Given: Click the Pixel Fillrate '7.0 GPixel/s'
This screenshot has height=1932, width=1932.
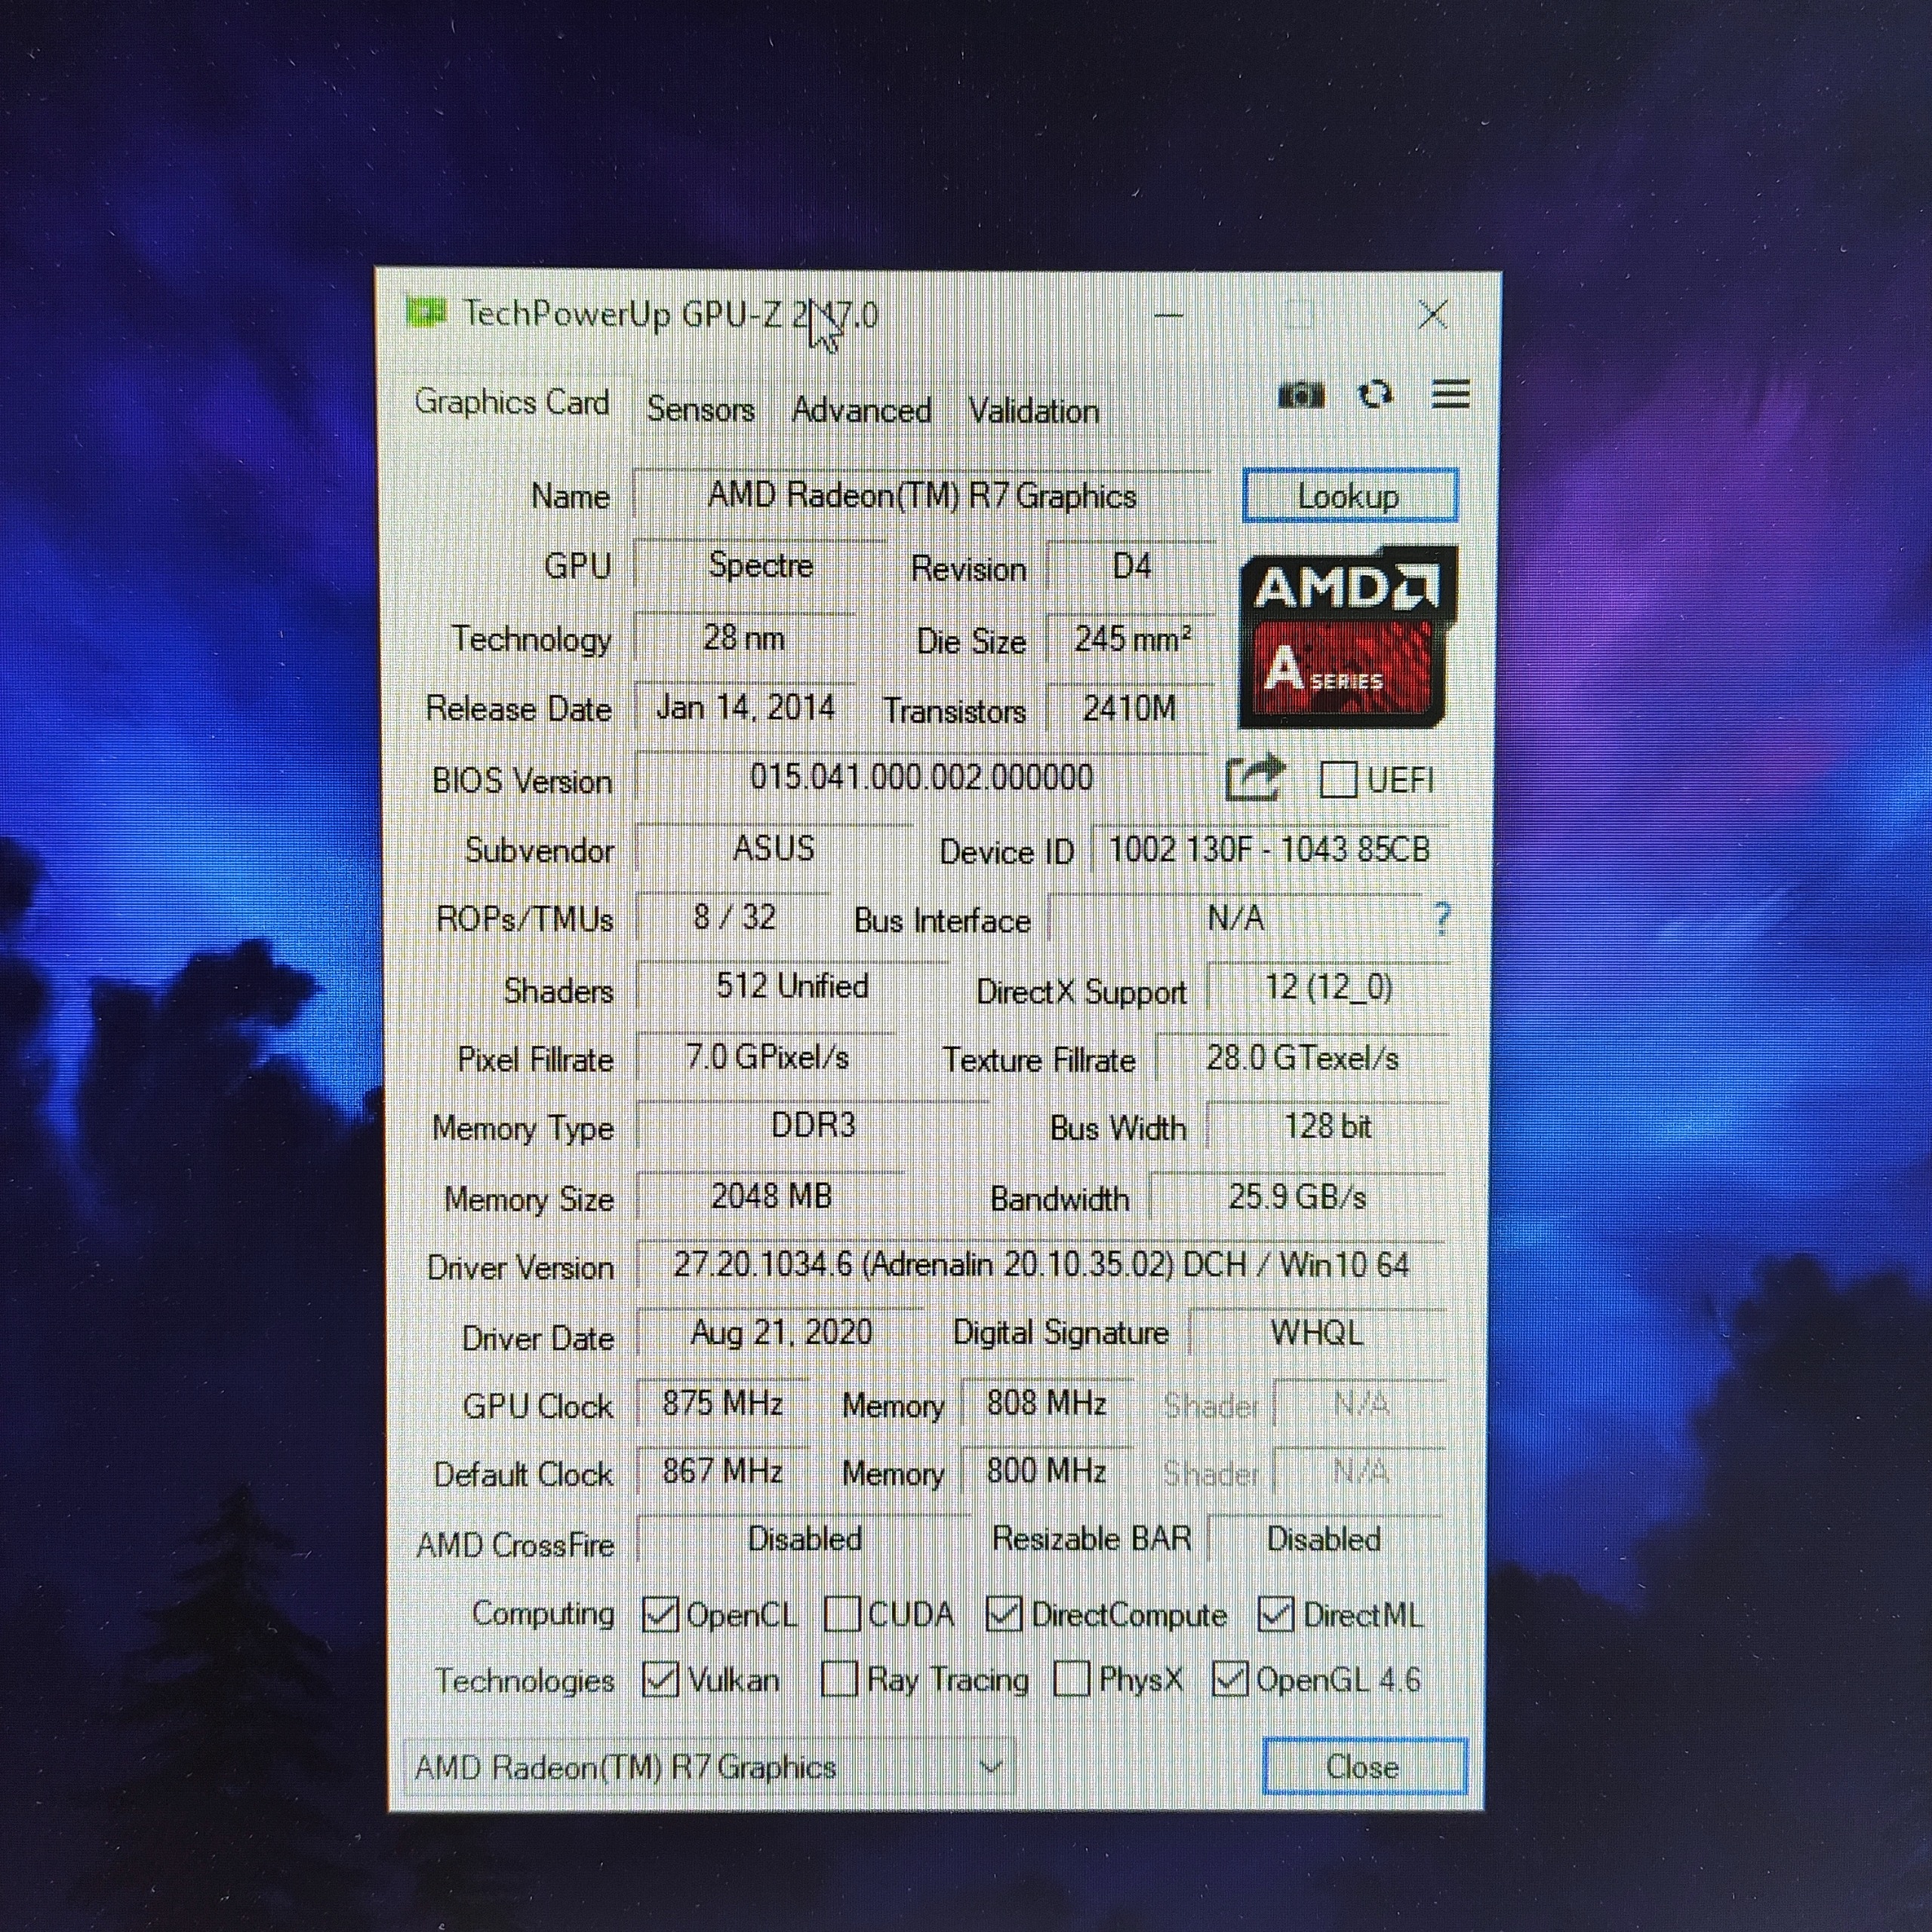Looking at the screenshot, I should (767, 1057).
